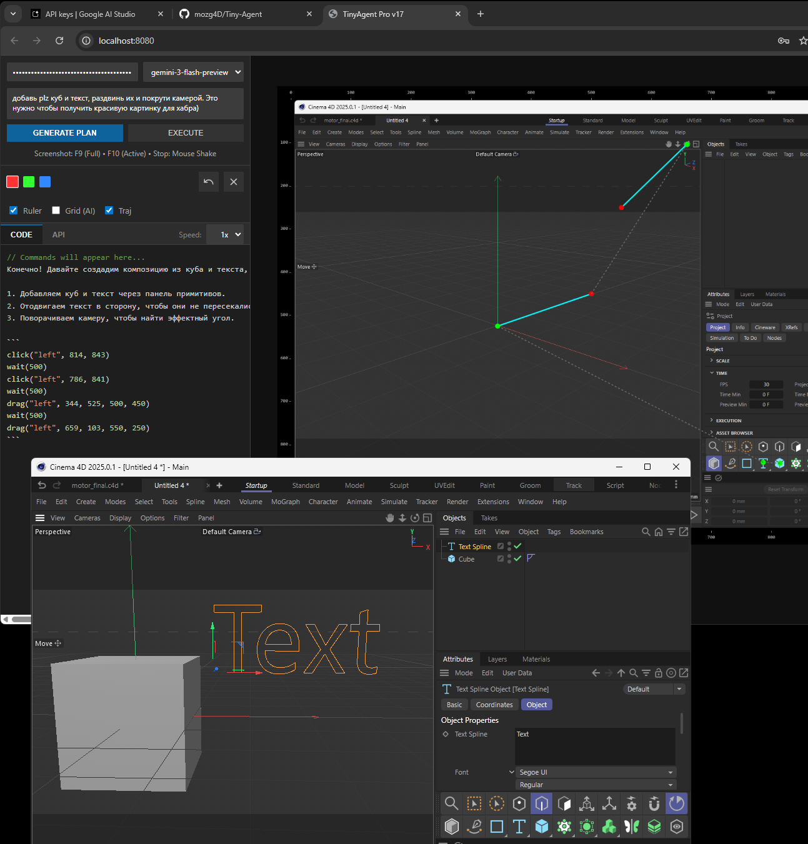Open the gemini-3-flash-preview model dropdown
808x844 pixels.
pos(193,72)
